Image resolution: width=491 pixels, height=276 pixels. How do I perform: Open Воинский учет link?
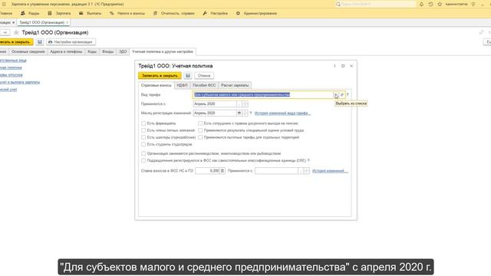[x=8, y=90]
